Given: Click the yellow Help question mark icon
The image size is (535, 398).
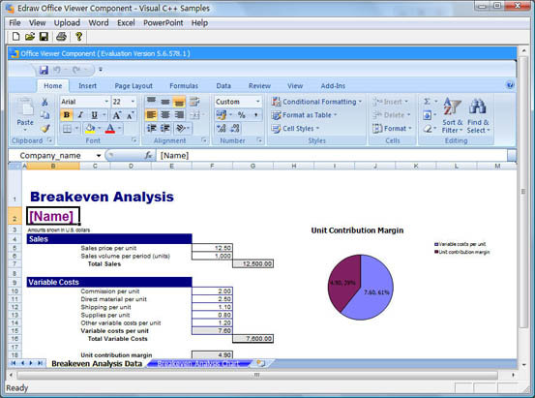Looking at the screenshot, I should coord(78,37).
